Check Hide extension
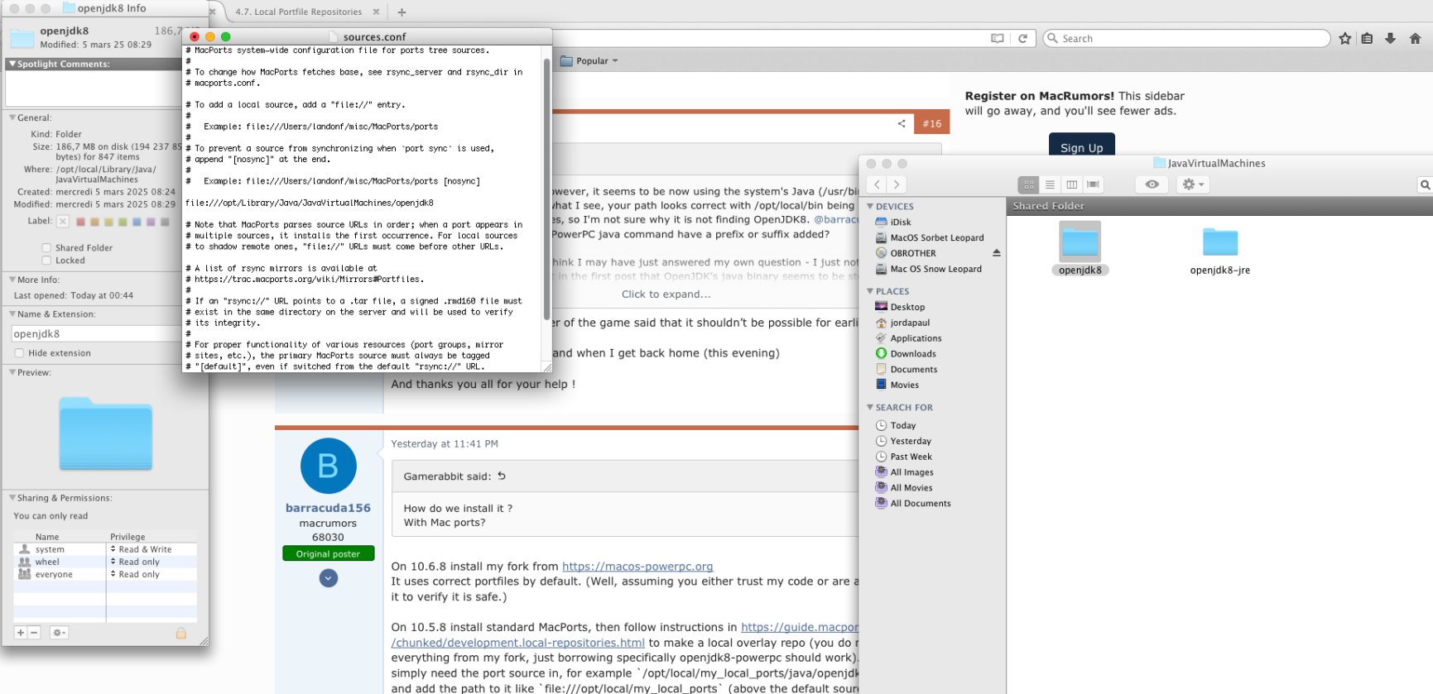This screenshot has height=694, width=1433. (x=19, y=353)
